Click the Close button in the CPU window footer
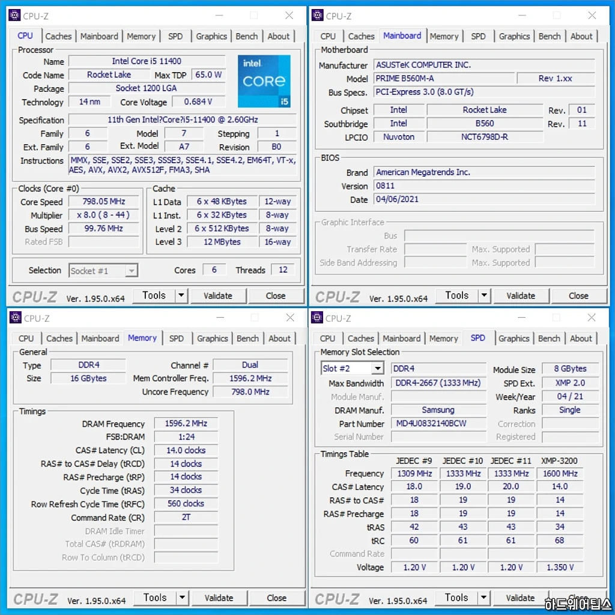Screen dimensions: 615x615 coord(276,295)
